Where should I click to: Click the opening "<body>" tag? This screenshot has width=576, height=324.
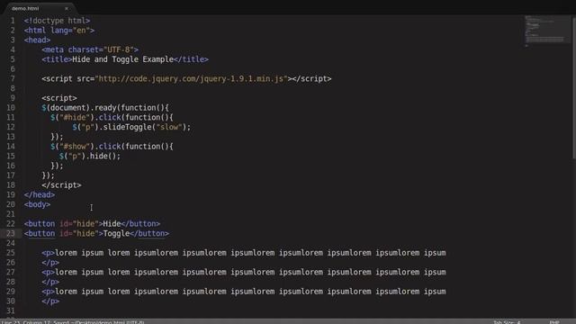(37, 204)
